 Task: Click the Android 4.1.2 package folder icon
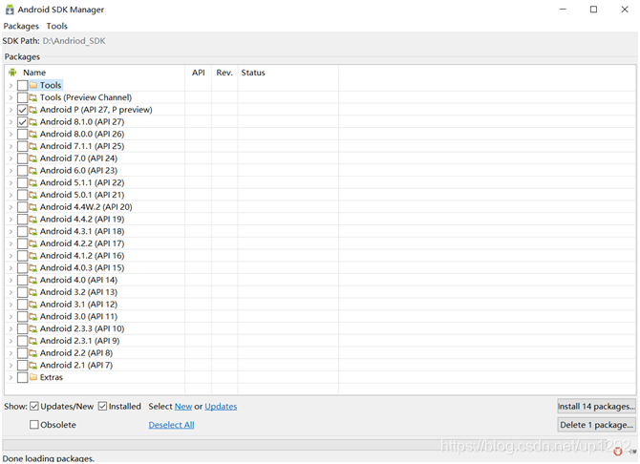(33, 256)
